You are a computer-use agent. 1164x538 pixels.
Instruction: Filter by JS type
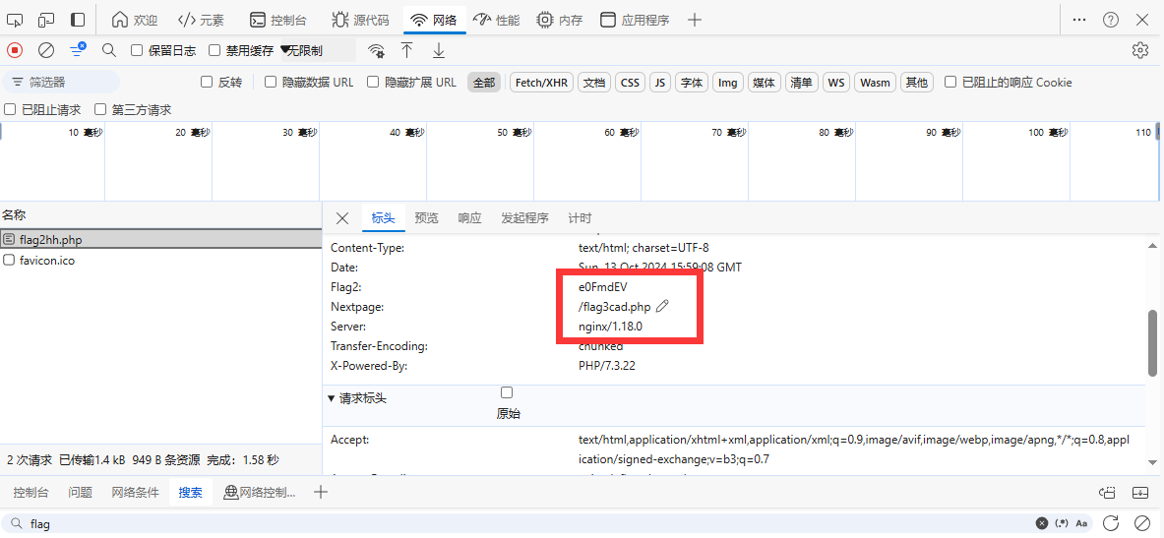point(659,83)
